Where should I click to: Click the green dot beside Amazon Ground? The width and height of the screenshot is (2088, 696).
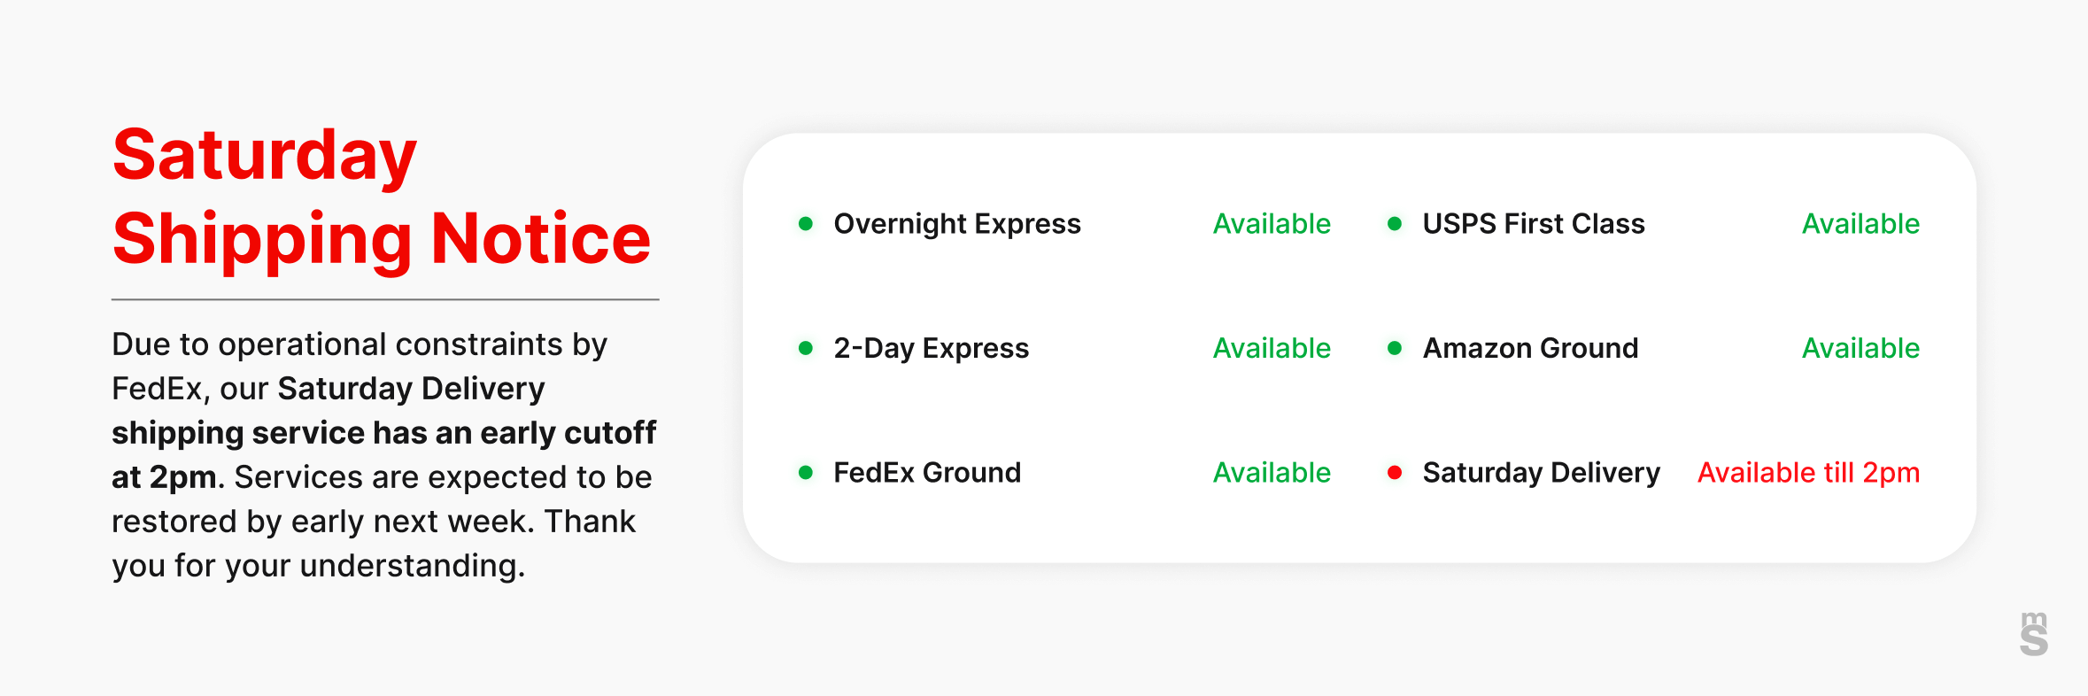[x=1395, y=348]
